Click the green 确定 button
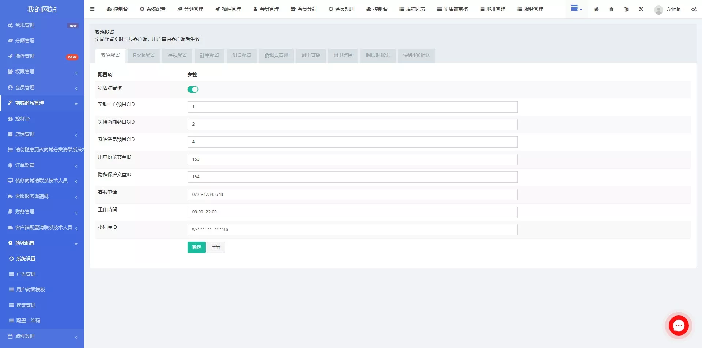 [x=196, y=247]
